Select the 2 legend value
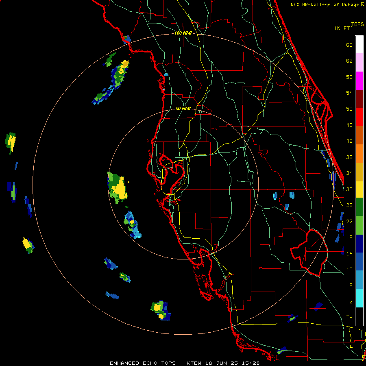The image size is (366, 366). pos(351,302)
